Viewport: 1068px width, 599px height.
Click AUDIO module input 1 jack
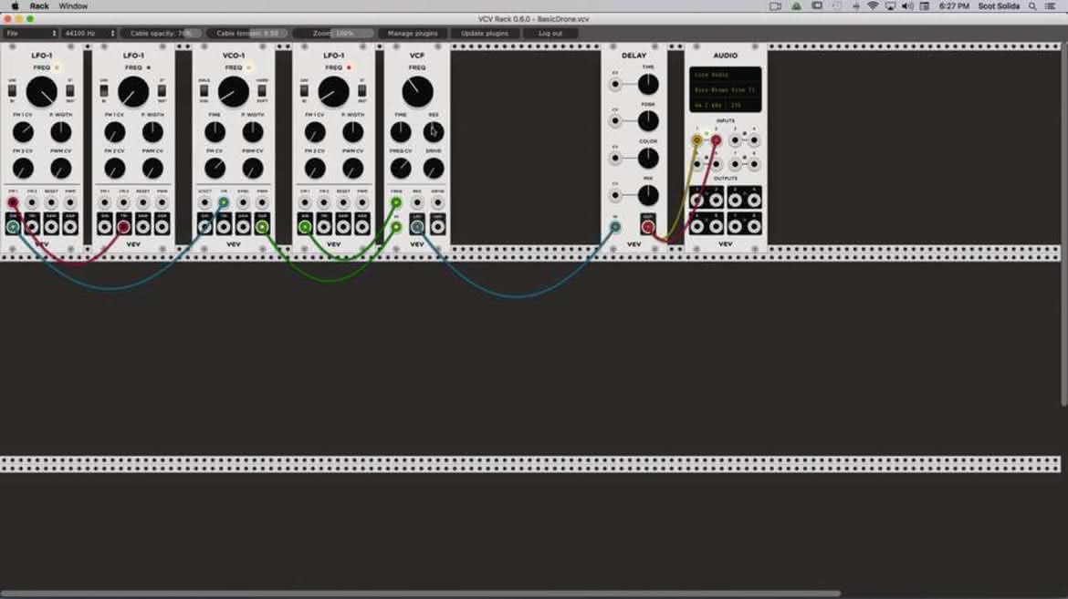[x=696, y=140]
